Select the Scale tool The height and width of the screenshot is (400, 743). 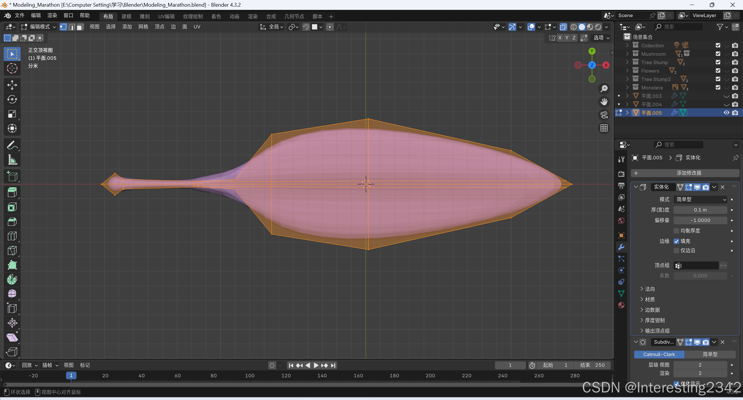[x=12, y=114]
